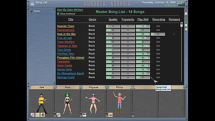This screenshot has width=215, height=121.
Task: Open the song An Obsequious Squid
Action: [70, 73]
